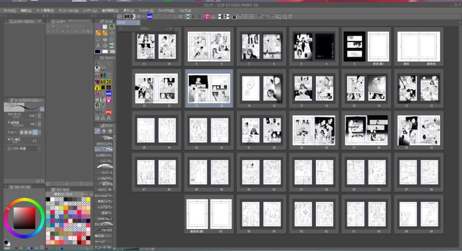Choose the transparent checkered color chip
This screenshot has width=462, height=251.
112,51
